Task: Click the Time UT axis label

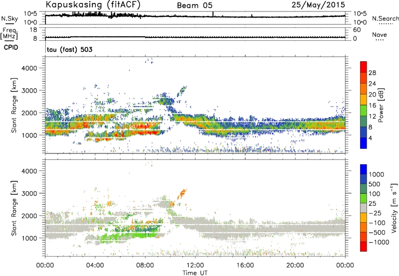Action: pyautogui.click(x=195, y=273)
